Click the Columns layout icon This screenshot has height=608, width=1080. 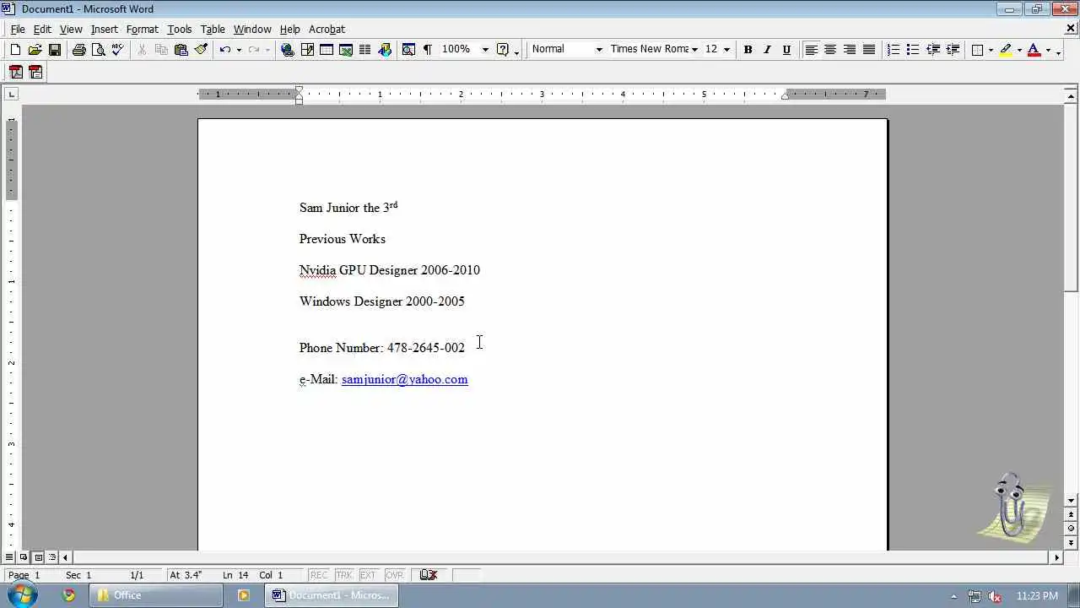[365, 50]
